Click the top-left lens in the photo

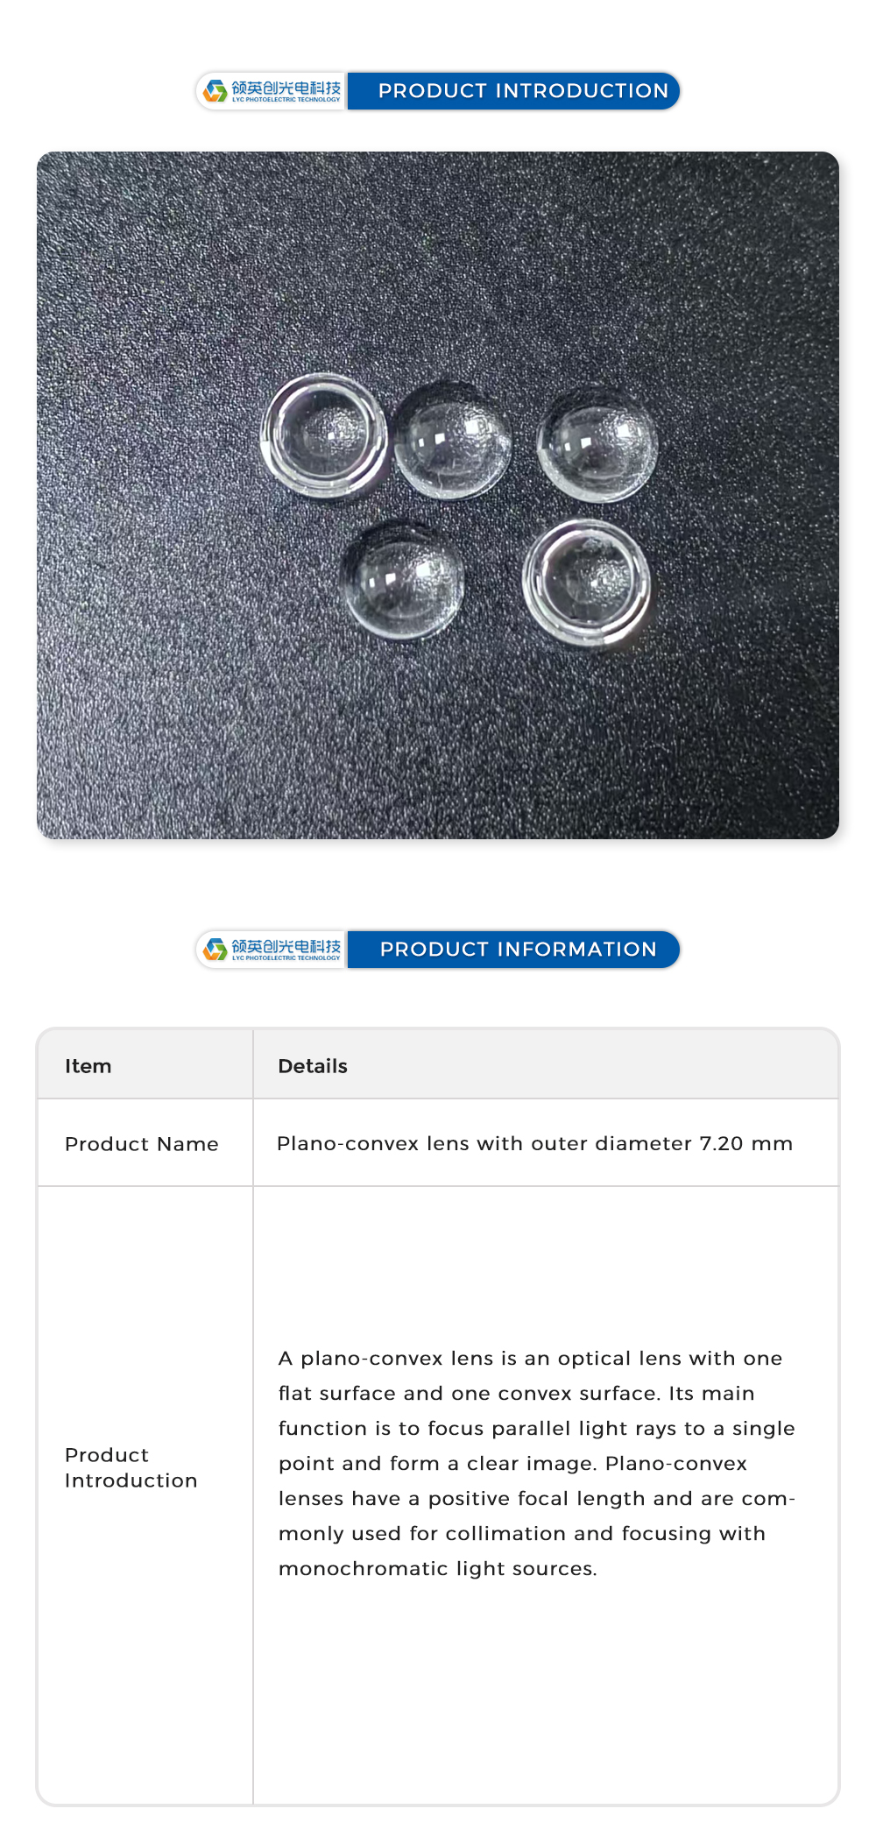(x=323, y=435)
